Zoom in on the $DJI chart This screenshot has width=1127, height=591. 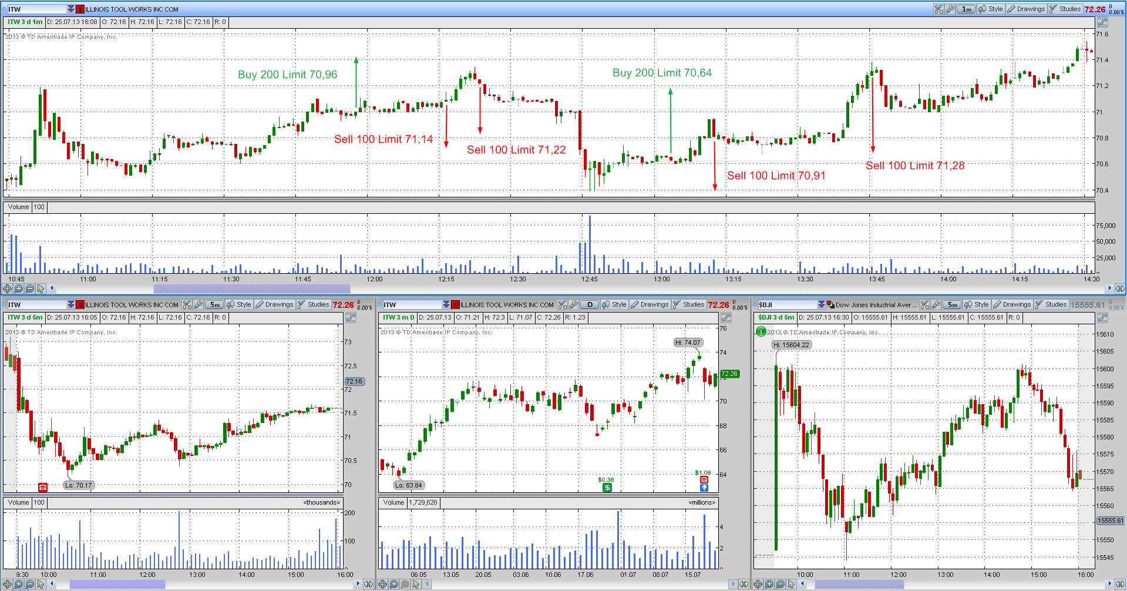click(x=769, y=584)
